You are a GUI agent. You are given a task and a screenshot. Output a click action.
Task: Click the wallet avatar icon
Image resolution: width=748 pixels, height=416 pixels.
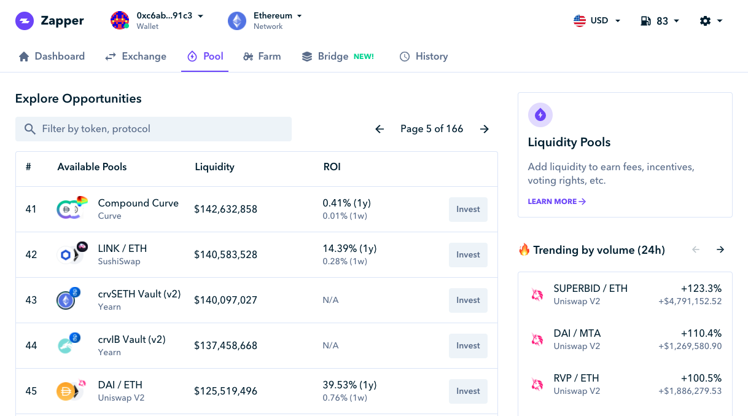(x=120, y=20)
